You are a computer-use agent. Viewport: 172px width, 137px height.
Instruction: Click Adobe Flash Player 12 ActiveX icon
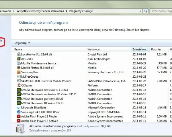[19, 121]
